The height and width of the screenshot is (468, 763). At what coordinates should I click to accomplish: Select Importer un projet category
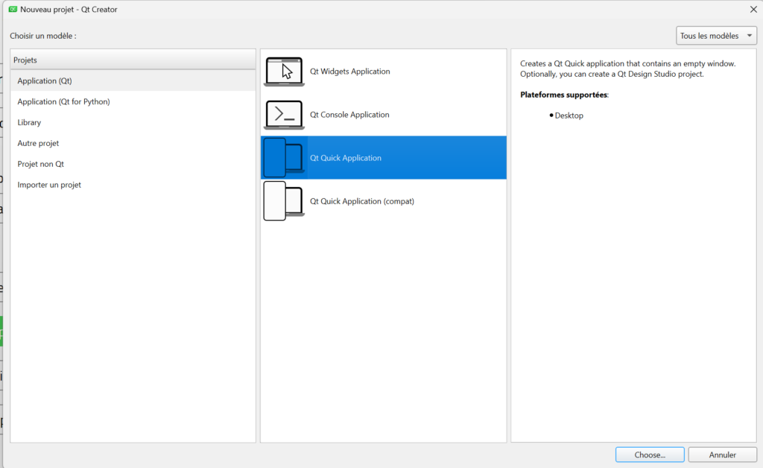click(x=133, y=185)
